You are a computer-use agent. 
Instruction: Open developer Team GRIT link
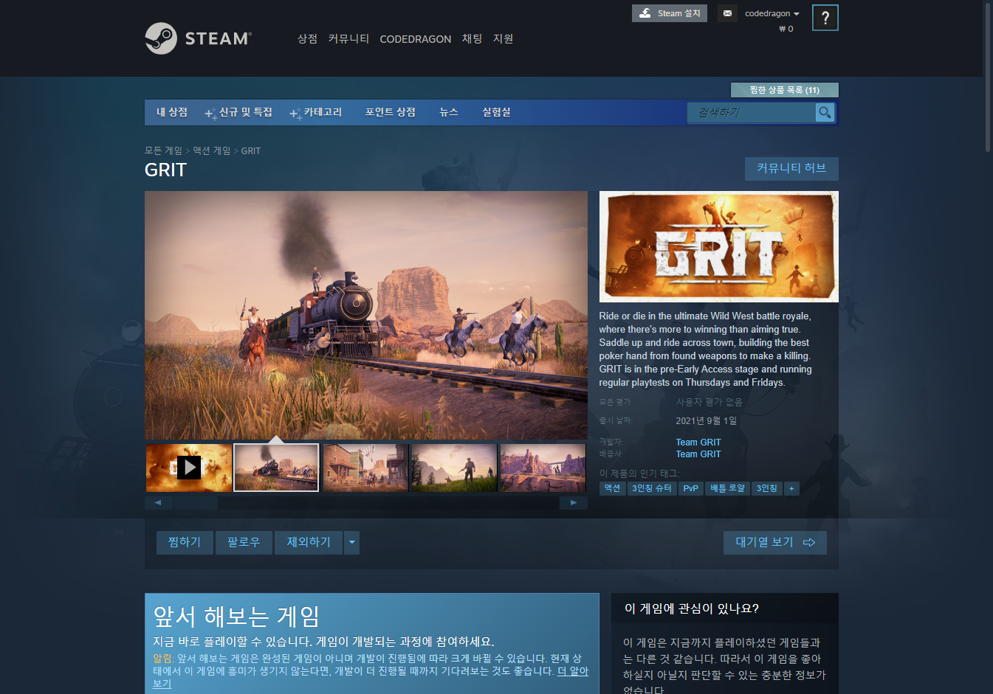[698, 443]
